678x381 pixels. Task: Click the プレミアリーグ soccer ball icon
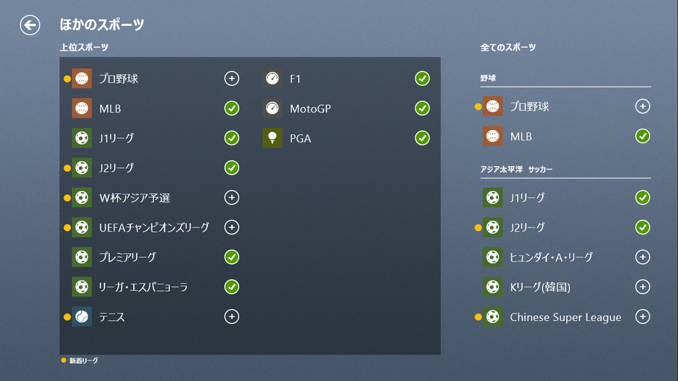[81, 257]
